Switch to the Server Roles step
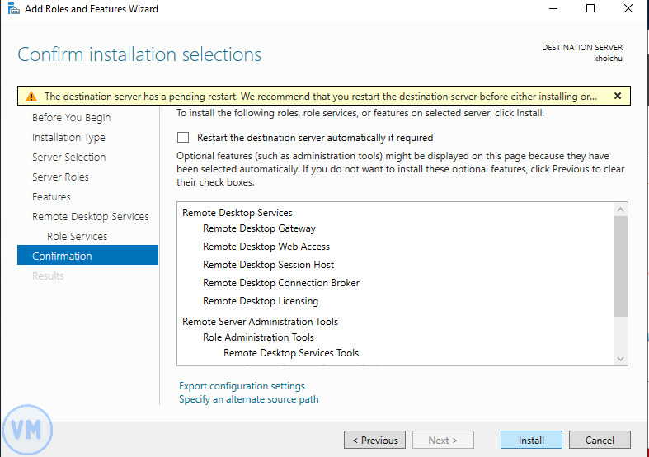The height and width of the screenshot is (457, 649). click(60, 177)
